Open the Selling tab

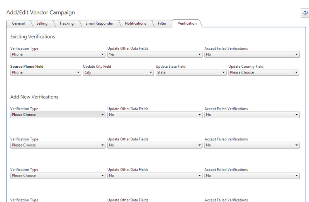tap(42, 23)
